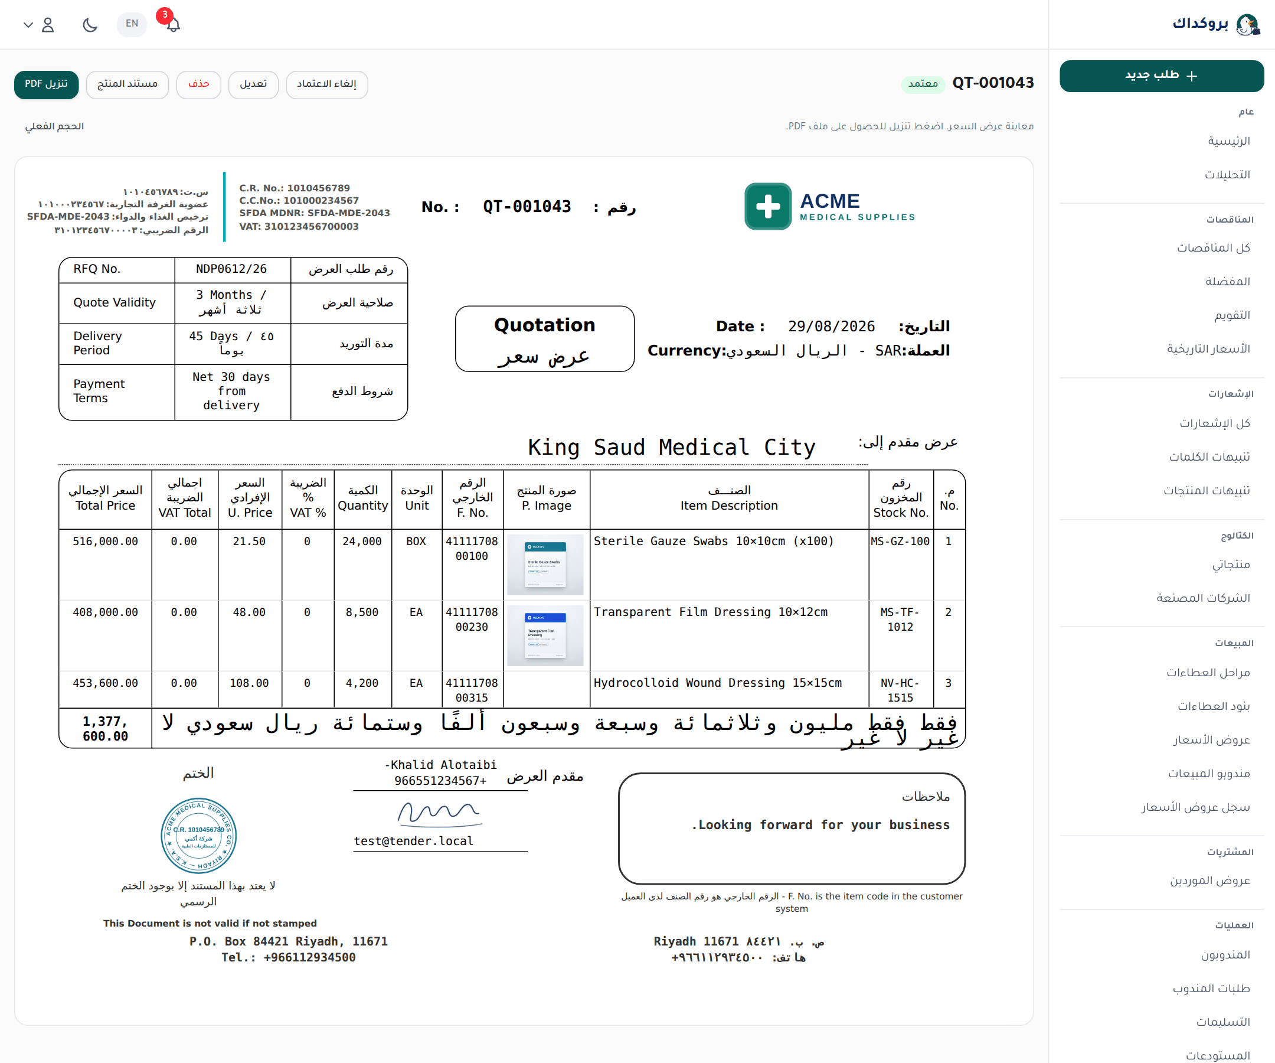
Task: Click the Quotation عرض سعر title box
Action: point(545,339)
